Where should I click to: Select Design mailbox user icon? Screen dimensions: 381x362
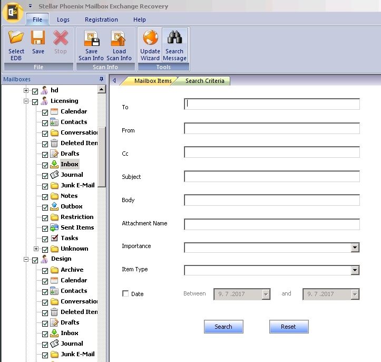44,259
